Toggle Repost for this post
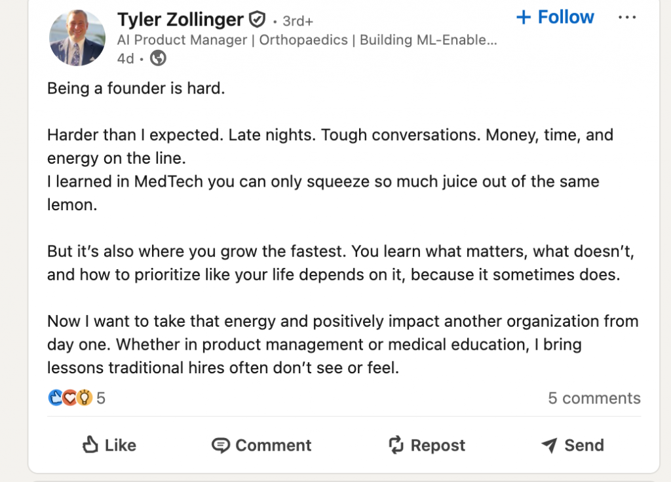This screenshot has width=671, height=482. click(x=427, y=445)
